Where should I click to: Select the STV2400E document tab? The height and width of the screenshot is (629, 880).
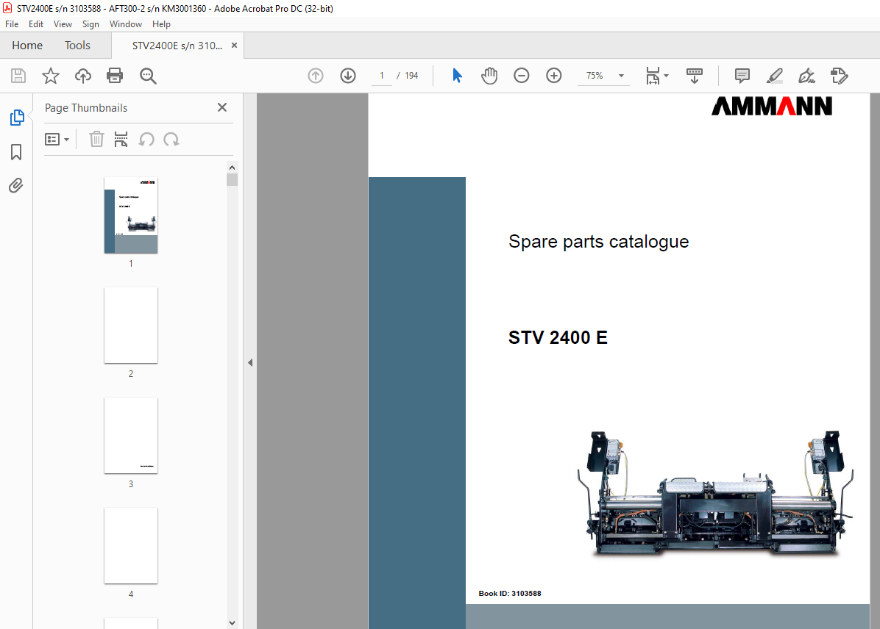[177, 46]
